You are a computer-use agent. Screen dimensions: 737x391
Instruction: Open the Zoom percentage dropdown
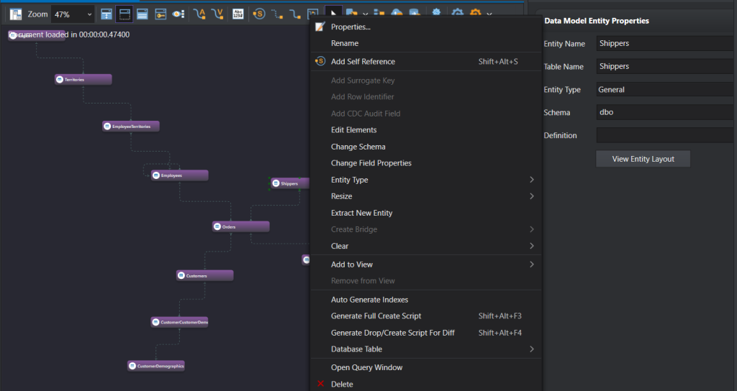(73, 14)
